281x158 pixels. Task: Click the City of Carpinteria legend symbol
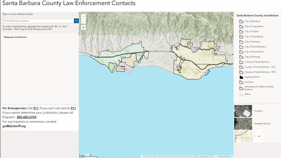[241, 26]
